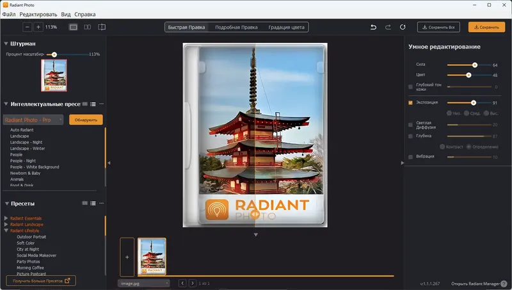512x290 pixels.
Task: Switch Пресеты panel to list view
Action: [93, 203]
